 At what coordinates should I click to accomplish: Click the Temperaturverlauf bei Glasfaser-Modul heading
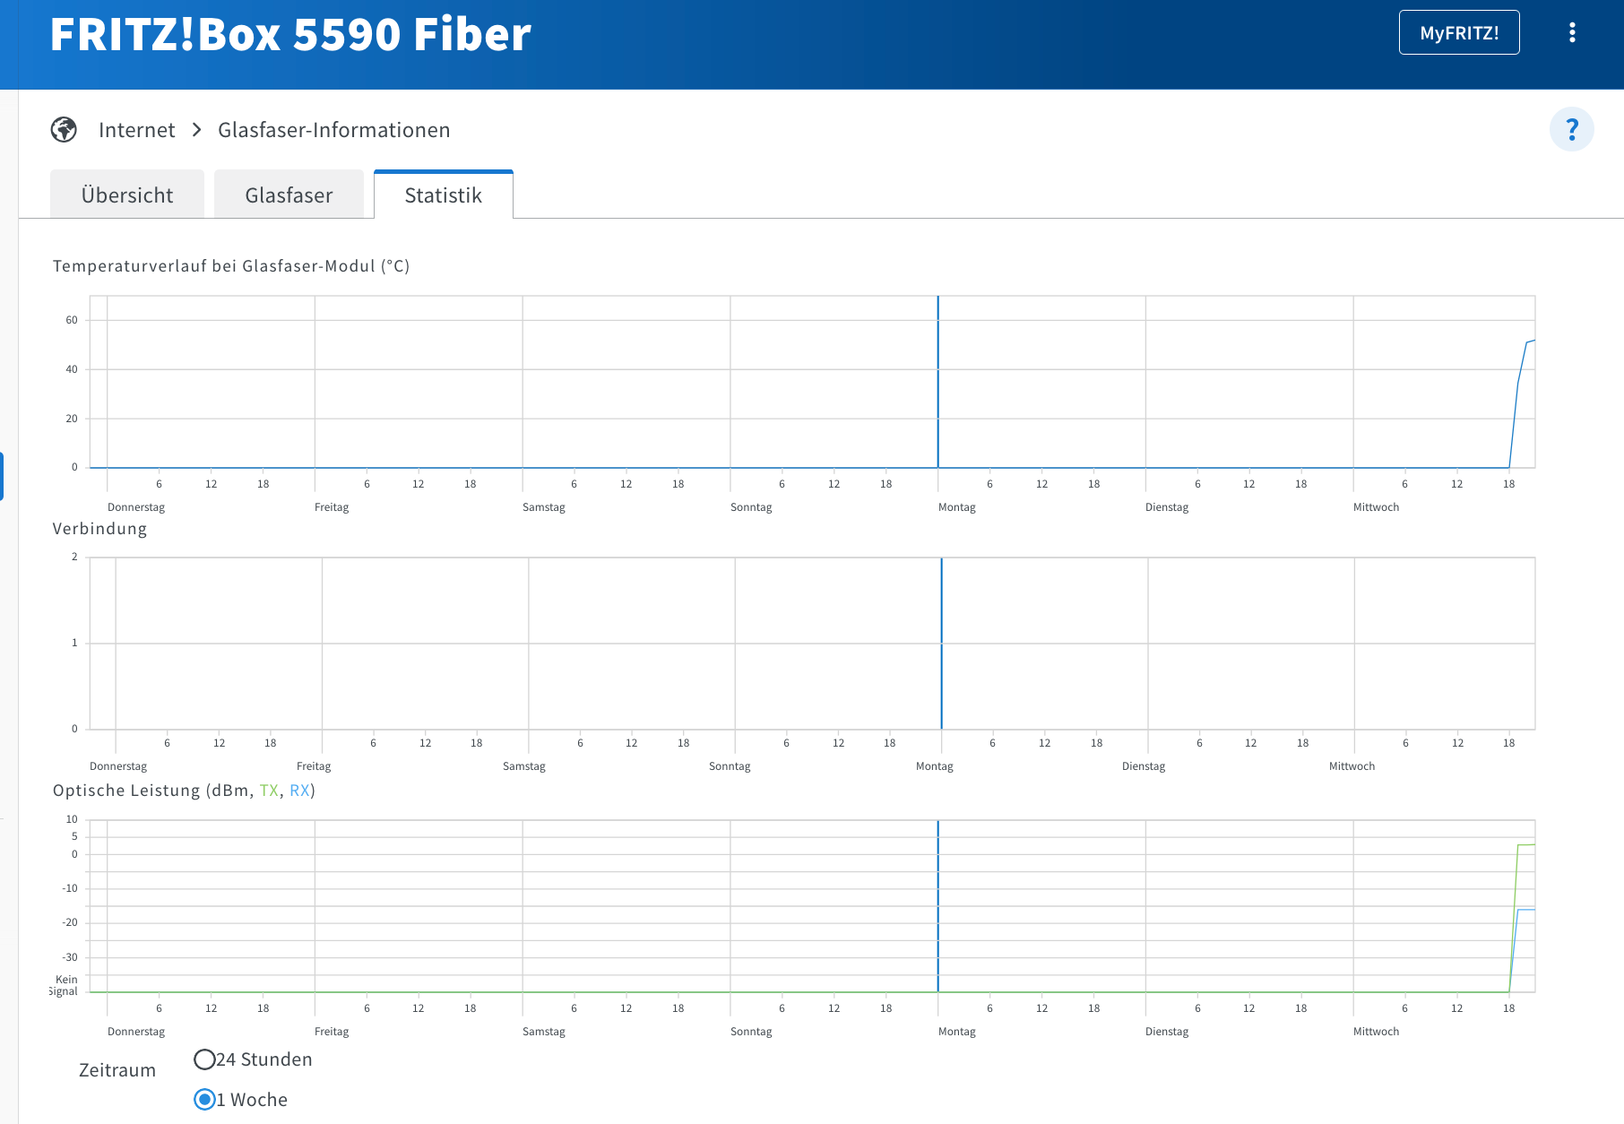click(231, 266)
